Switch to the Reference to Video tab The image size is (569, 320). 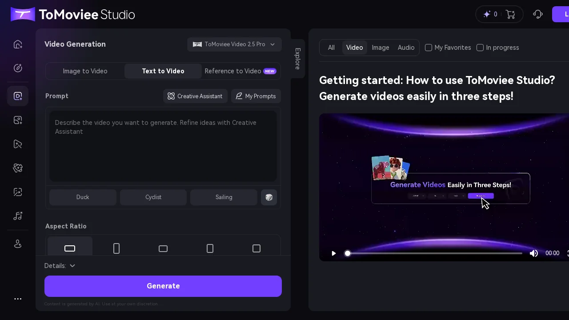tap(233, 71)
